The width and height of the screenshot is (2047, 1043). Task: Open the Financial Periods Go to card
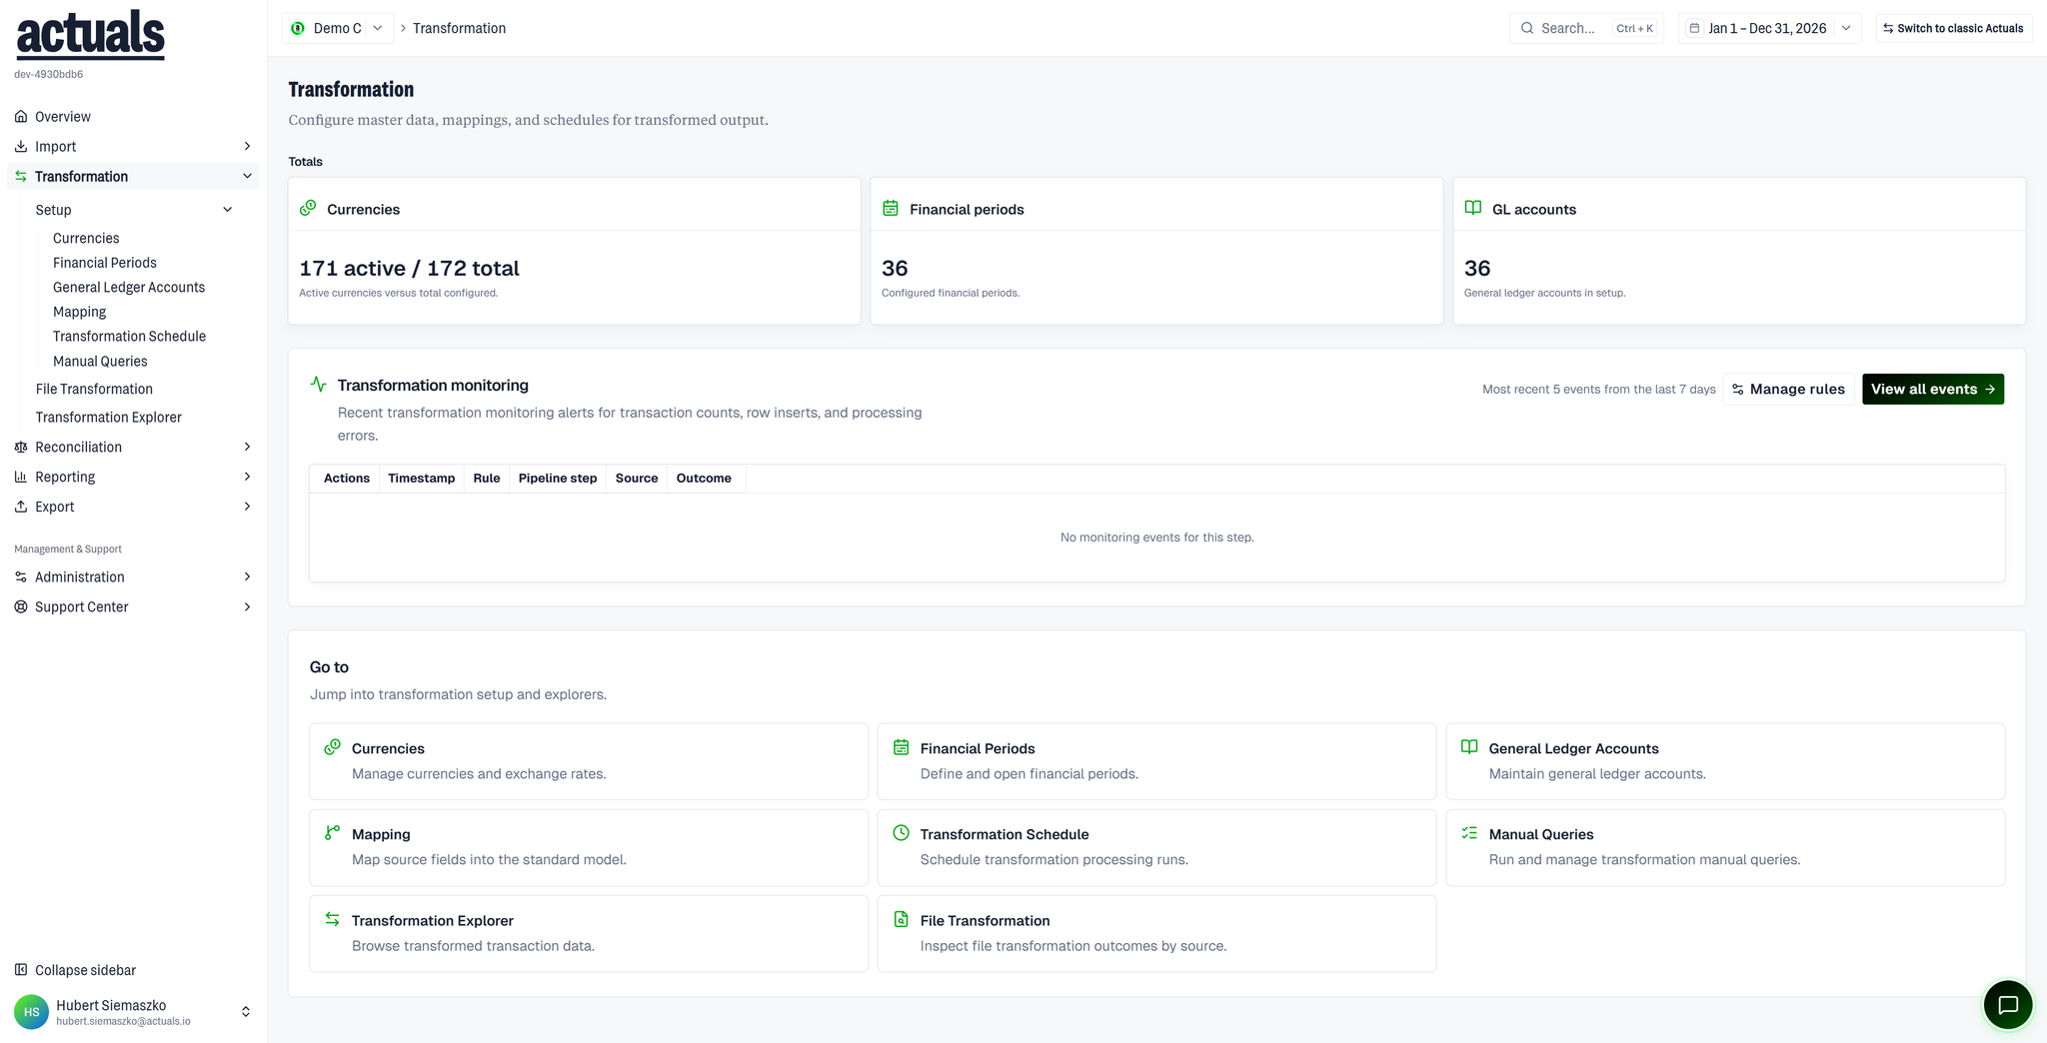click(x=1156, y=761)
